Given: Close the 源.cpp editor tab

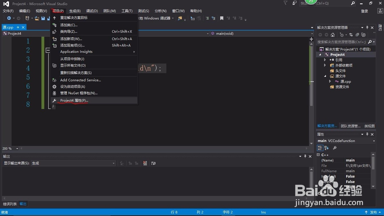Looking at the screenshot, I should 23,27.
